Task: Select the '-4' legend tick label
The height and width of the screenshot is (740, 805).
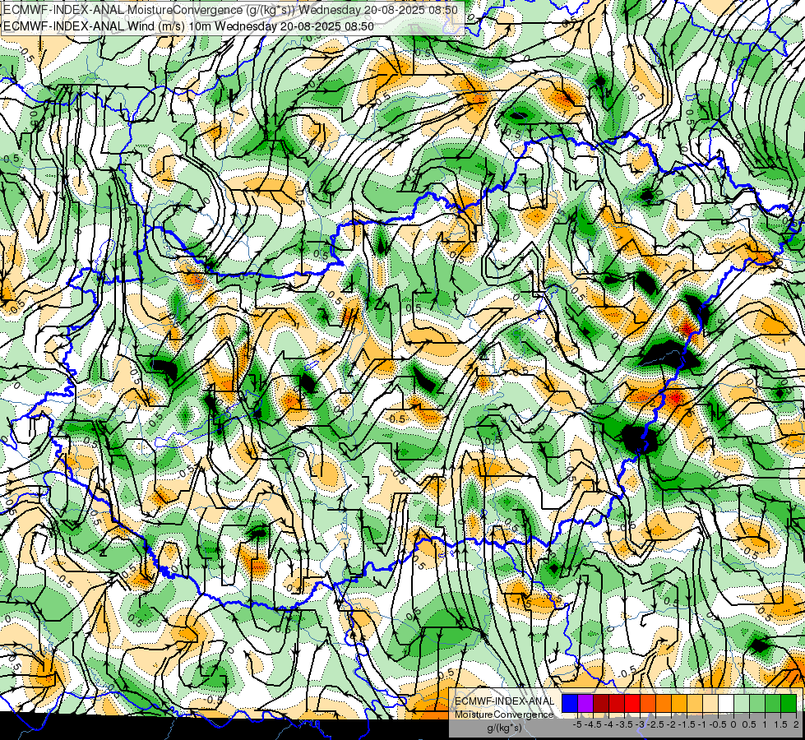Action: click(x=608, y=724)
